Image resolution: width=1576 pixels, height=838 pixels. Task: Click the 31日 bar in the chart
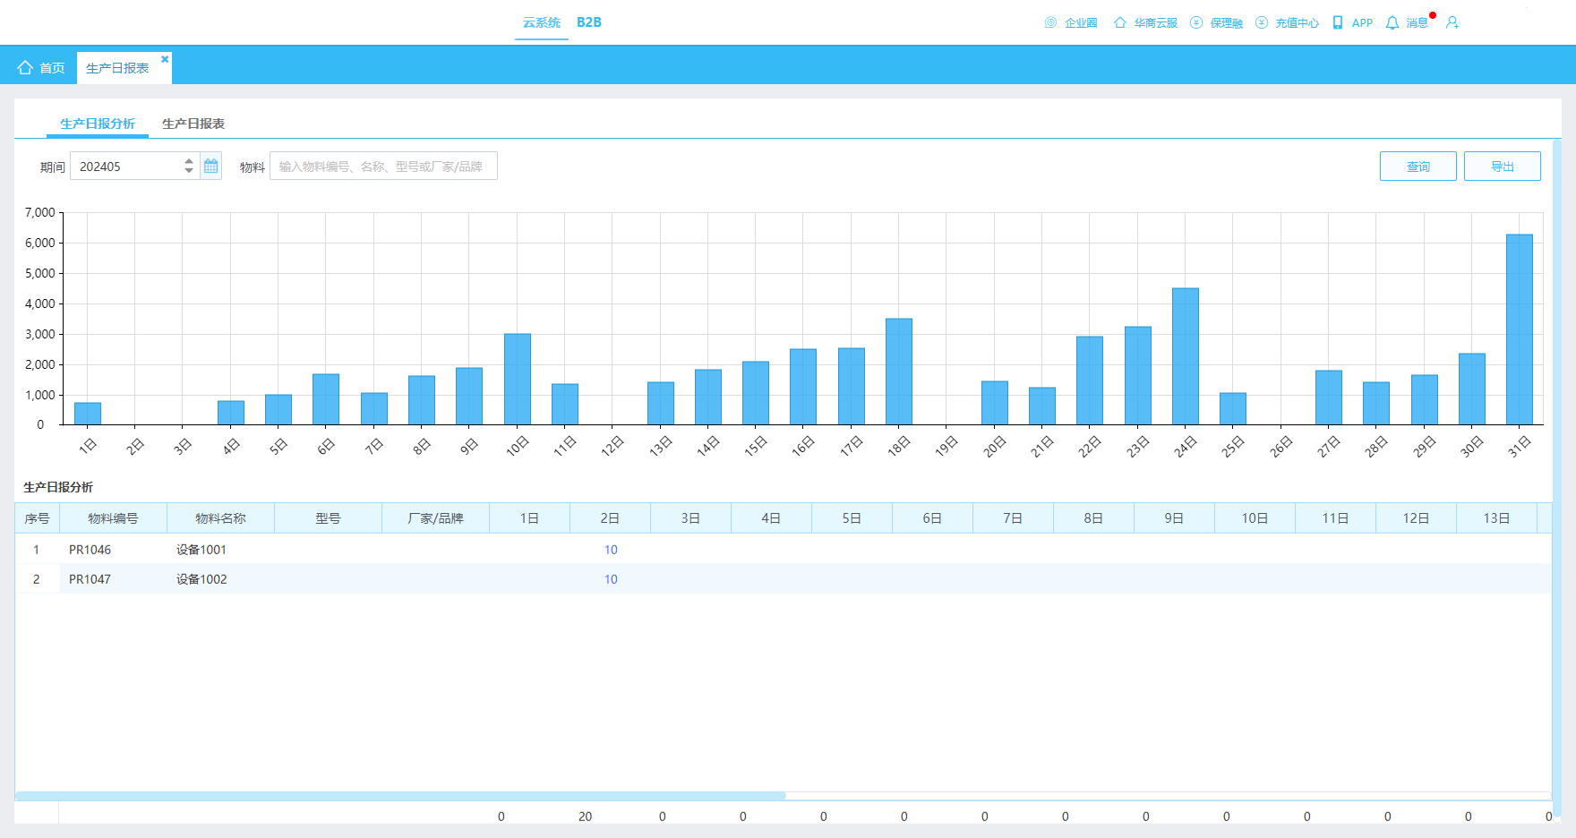tap(1520, 329)
